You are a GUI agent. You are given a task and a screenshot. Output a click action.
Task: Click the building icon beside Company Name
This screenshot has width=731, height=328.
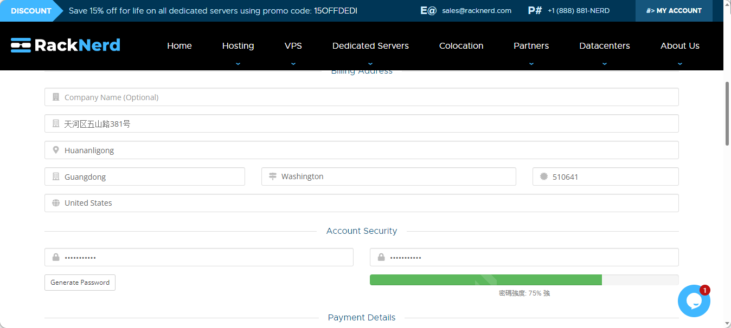(55, 97)
